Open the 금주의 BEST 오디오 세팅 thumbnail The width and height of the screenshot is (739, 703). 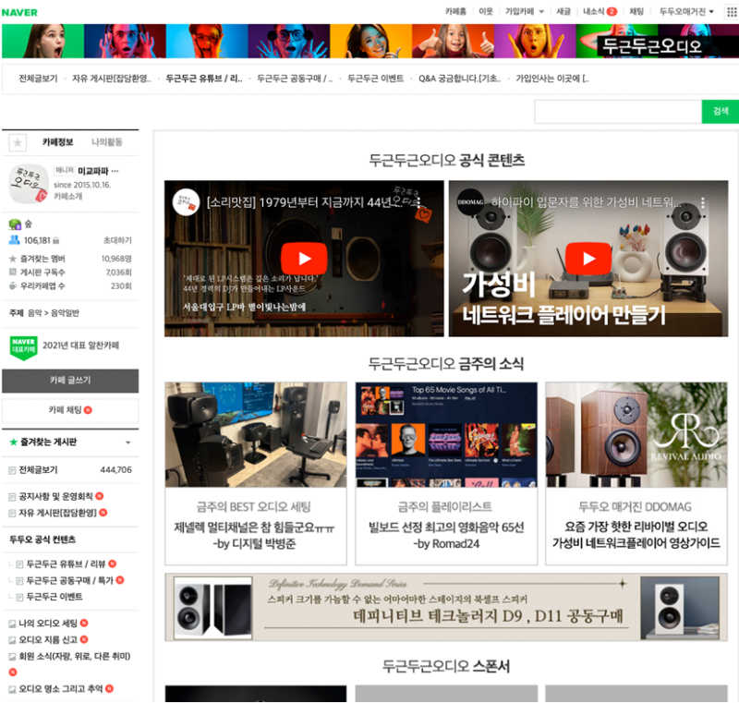pyautogui.click(x=256, y=434)
